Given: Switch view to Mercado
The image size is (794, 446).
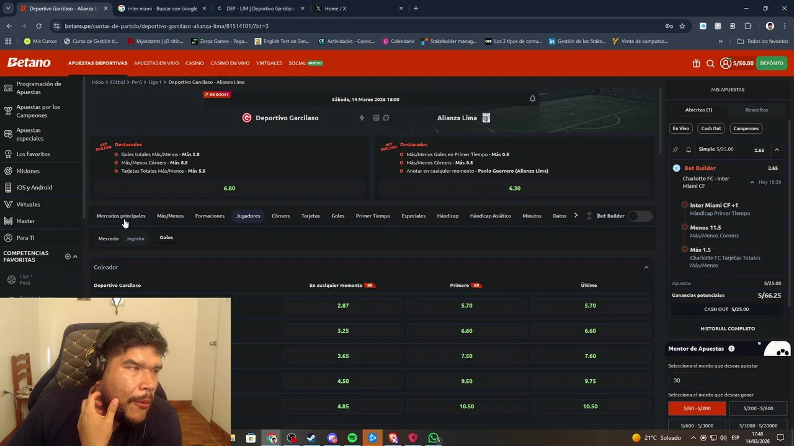Looking at the screenshot, I should pyautogui.click(x=108, y=238).
